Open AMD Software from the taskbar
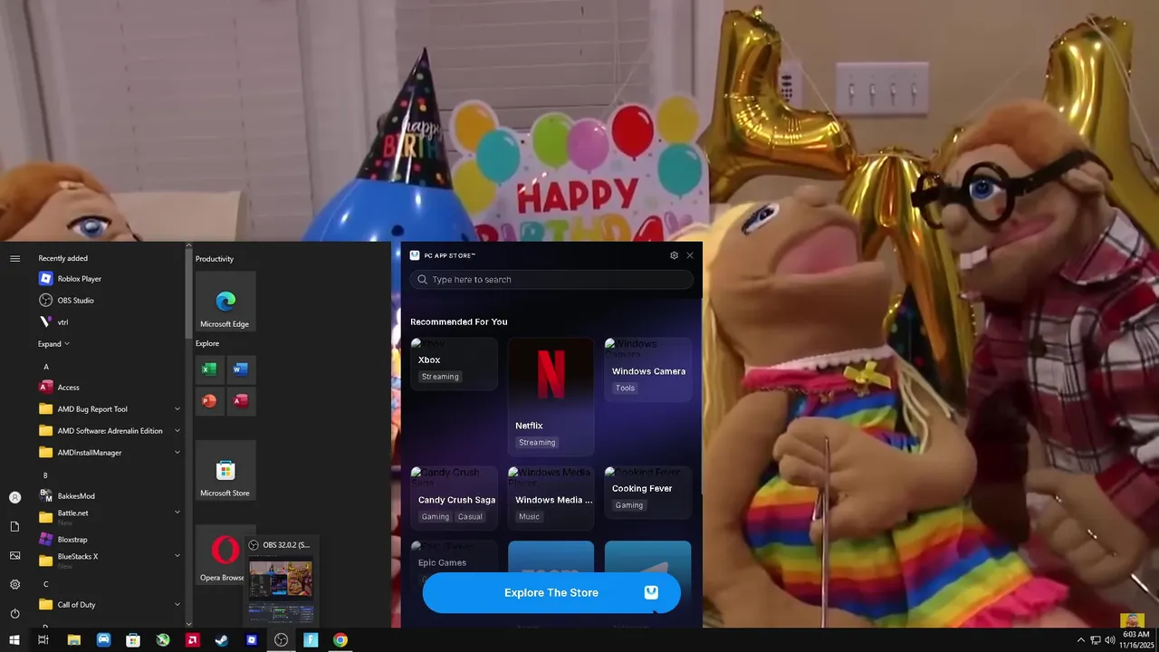 [192, 640]
